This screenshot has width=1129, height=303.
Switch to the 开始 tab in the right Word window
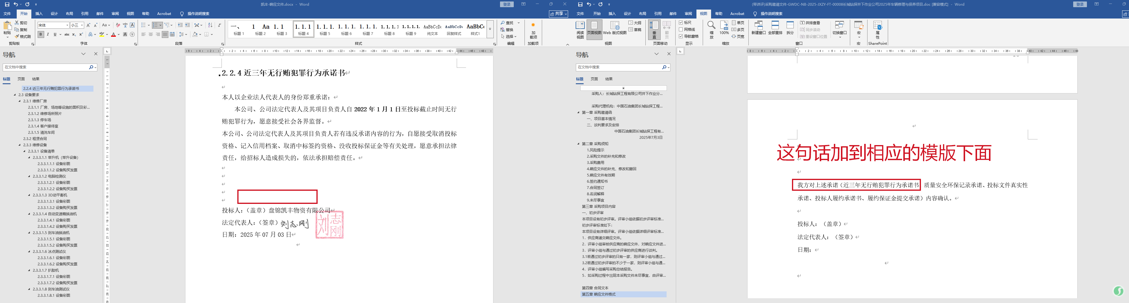(x=597, y=14)
